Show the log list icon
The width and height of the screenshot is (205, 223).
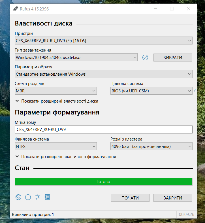(x=47, y=197)
